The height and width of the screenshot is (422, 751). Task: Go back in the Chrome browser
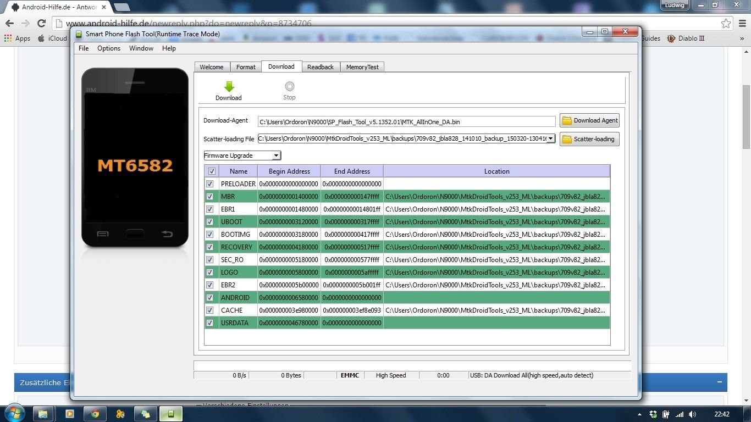coord(9,23)
